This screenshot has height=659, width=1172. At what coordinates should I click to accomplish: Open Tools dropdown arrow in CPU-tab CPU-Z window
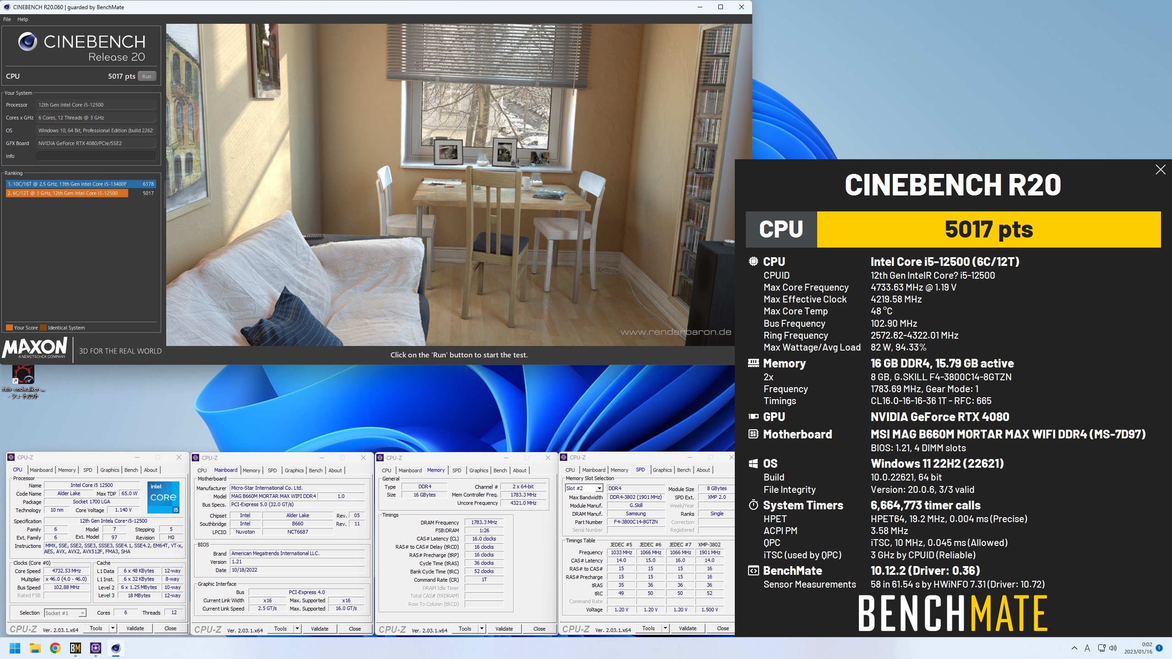tap(113, 628)
